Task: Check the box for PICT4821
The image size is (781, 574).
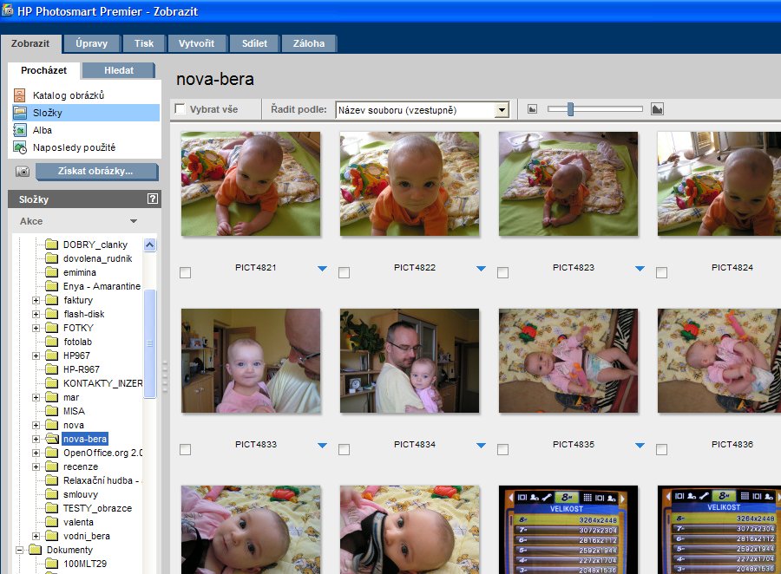Action: (x=185, y=273)
